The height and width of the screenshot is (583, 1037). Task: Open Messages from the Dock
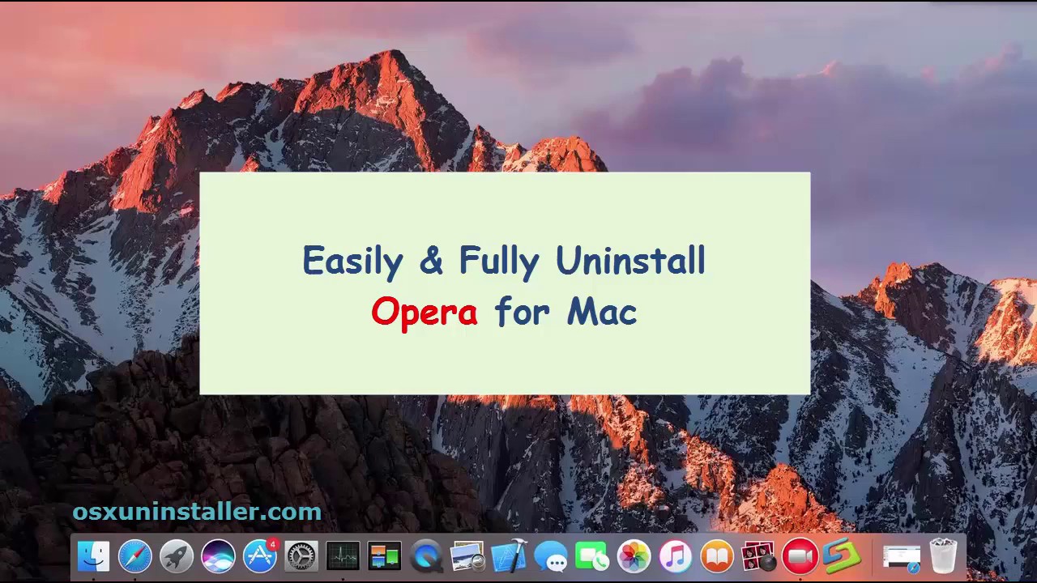point(551,556)
